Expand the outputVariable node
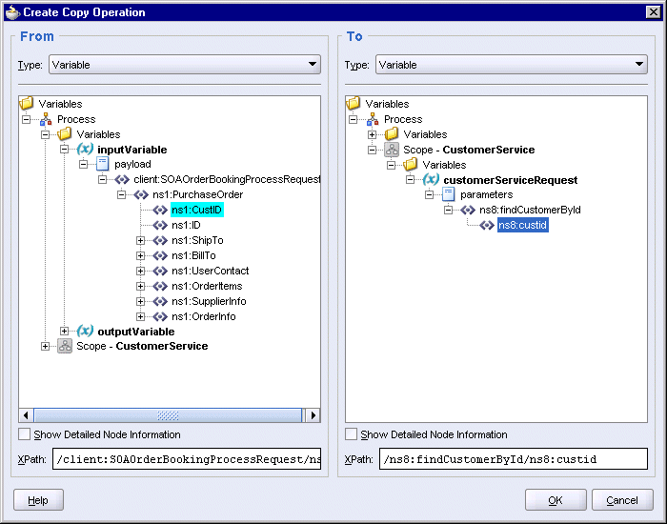This screenshot has width=667, height=524. coord(64,331)
